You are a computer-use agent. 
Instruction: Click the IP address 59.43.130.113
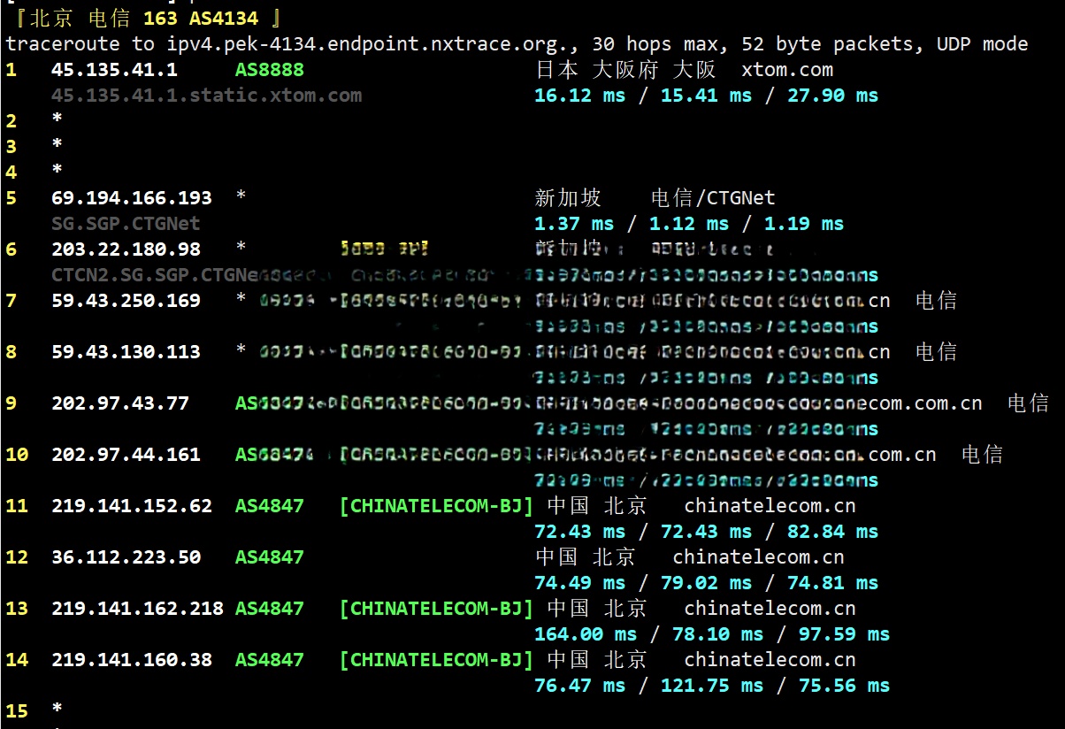126,352
